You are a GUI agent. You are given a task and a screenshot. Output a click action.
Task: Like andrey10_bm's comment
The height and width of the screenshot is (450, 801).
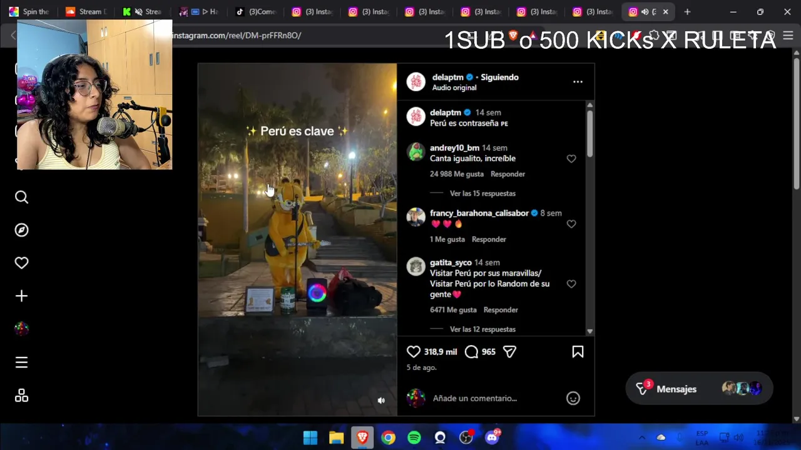coord(571,159)
